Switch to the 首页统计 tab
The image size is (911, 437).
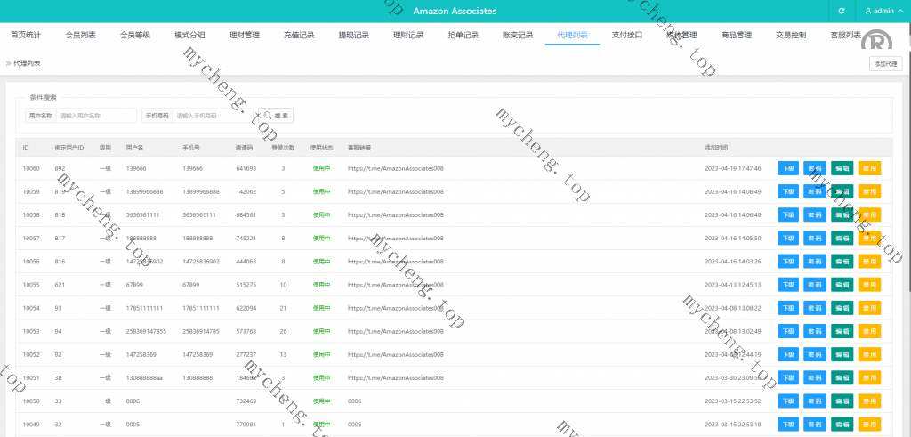click(26, 36)
